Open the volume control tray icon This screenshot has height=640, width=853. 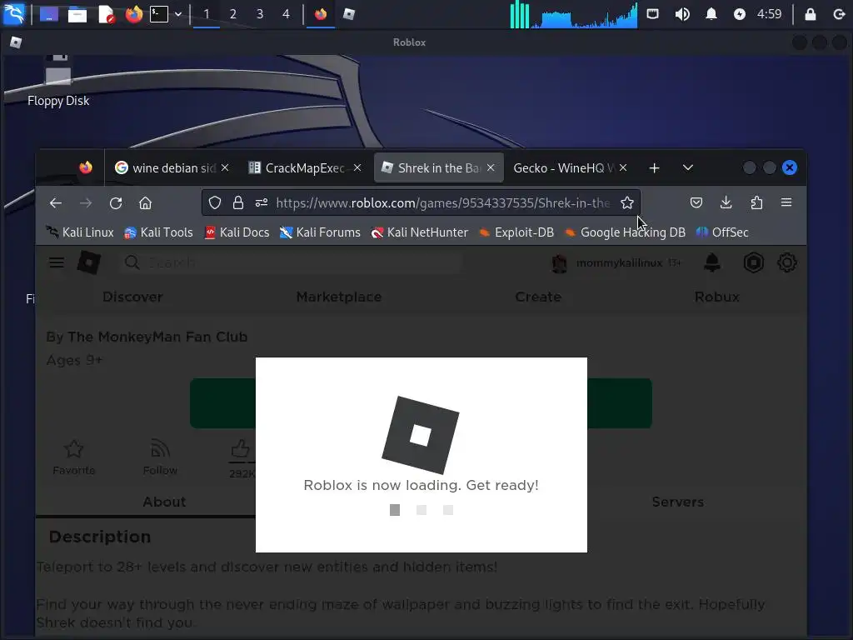[x=681, y=14]
